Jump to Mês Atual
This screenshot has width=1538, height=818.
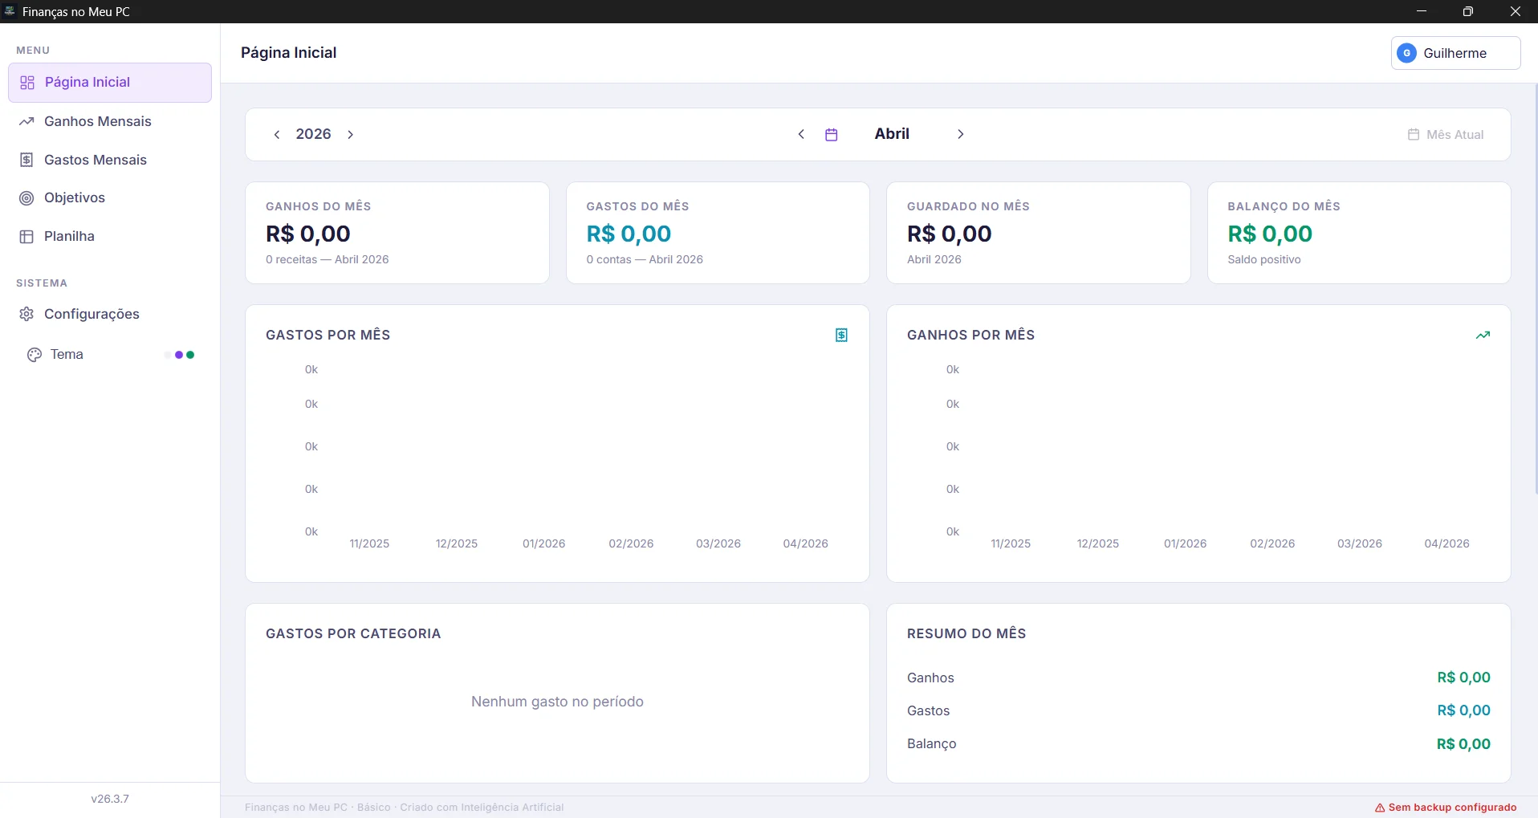click(1446, 134)
